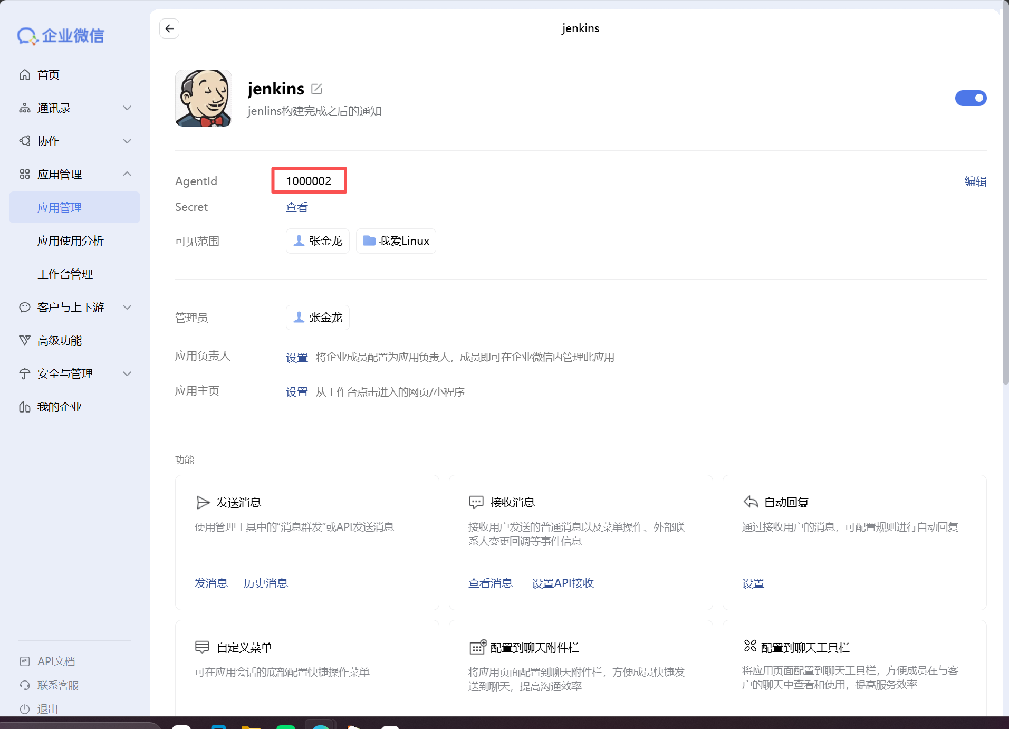The image size is (1009, 729).
Task: Click text '从工作台点击进入的网页/小程序'
Action: pyautogui.click(x=390, y=392)
